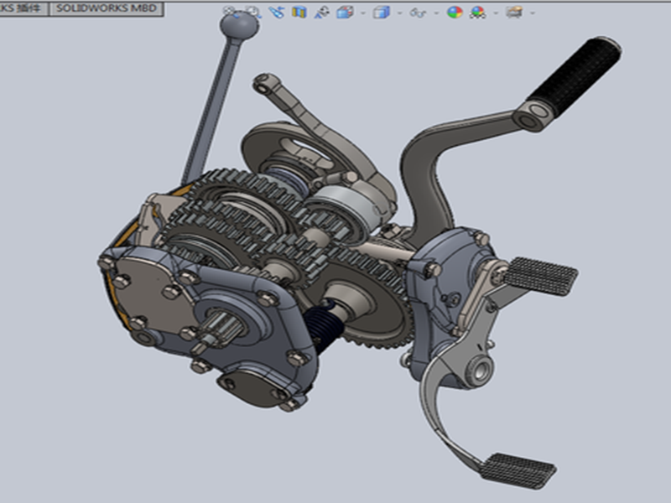Expand the Apply Scene dropdown arrow

click(496, 13)
